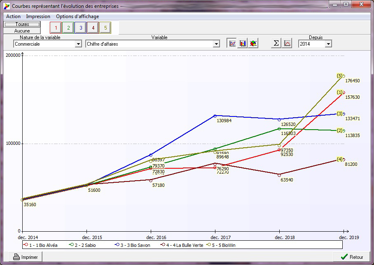
Task: Click the 79370 data value
Action: pos(159,166)
